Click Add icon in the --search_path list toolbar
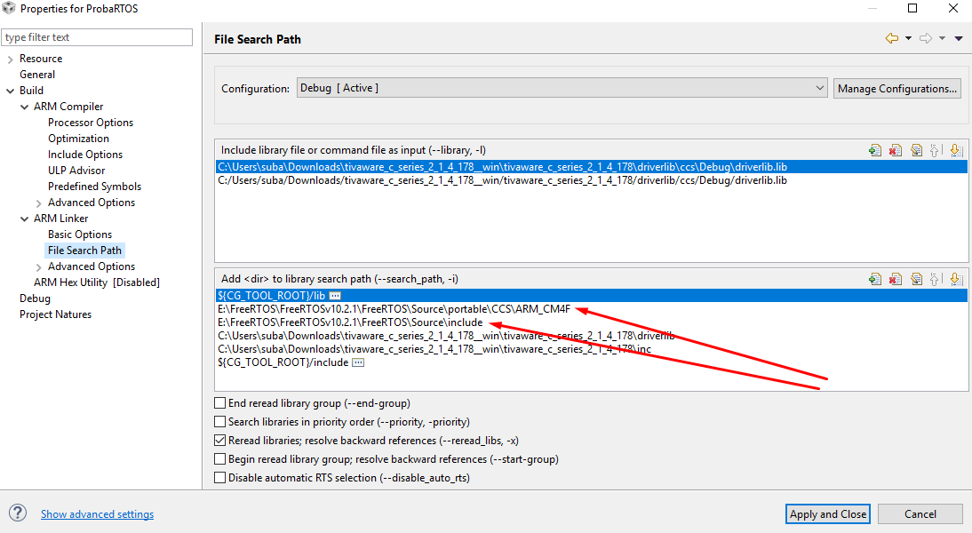 click(875, 279)
